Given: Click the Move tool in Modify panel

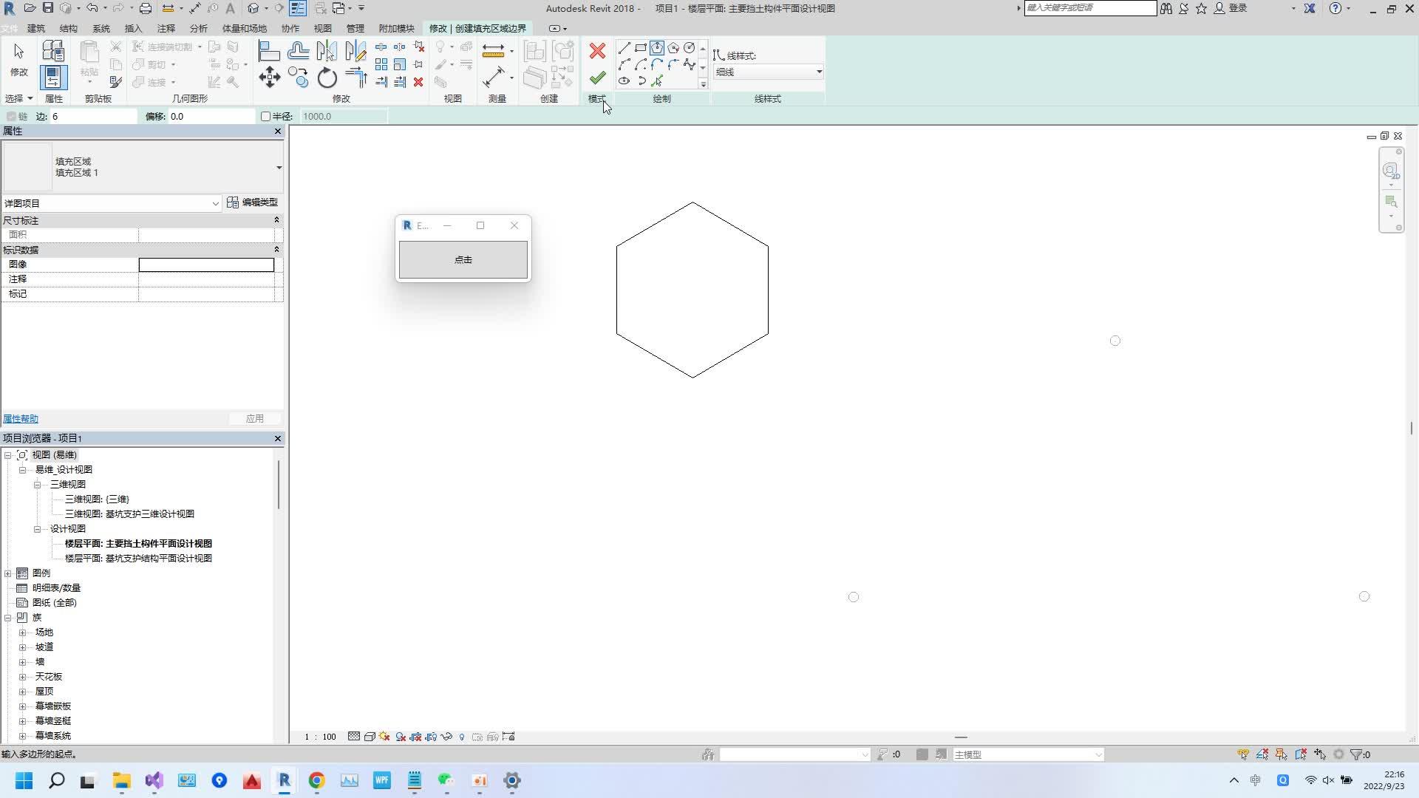Looking at the screenshot, I should (269, 77).
